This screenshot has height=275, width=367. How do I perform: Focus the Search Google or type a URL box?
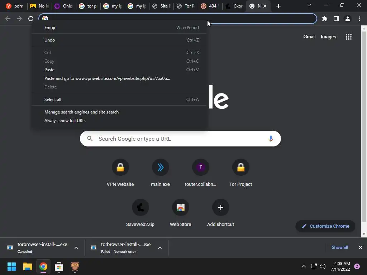[x=180, y=139]
